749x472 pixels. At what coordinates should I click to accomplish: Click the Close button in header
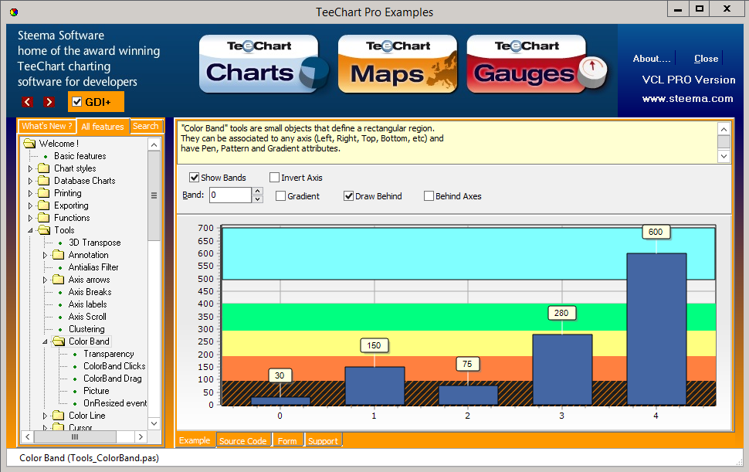pos(706,58)
